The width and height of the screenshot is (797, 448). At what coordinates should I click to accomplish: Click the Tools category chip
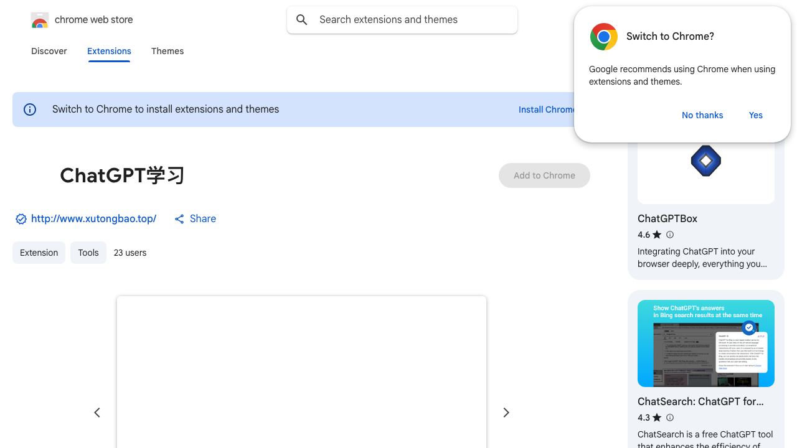point(88,253)
